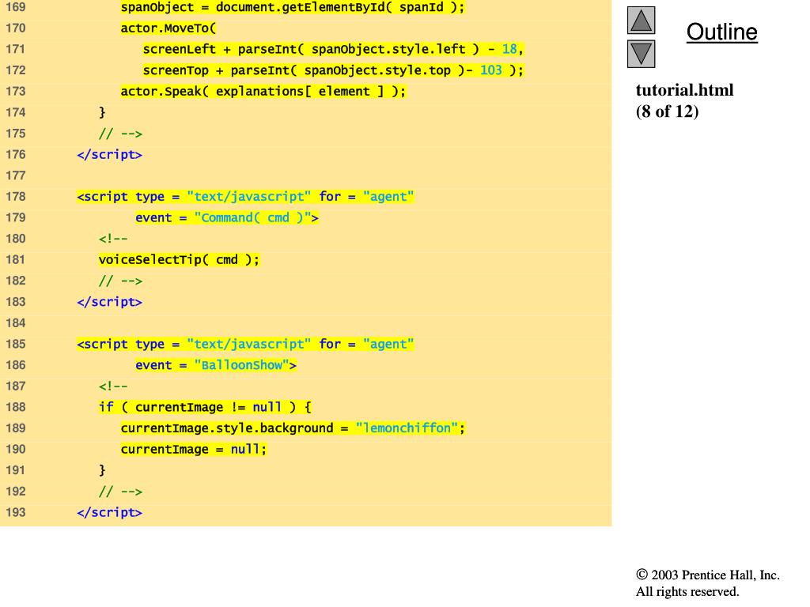Viewport: 810px width, 607px height.
Task: Click the if currentImage != null statement
Action: click(205, 407)
